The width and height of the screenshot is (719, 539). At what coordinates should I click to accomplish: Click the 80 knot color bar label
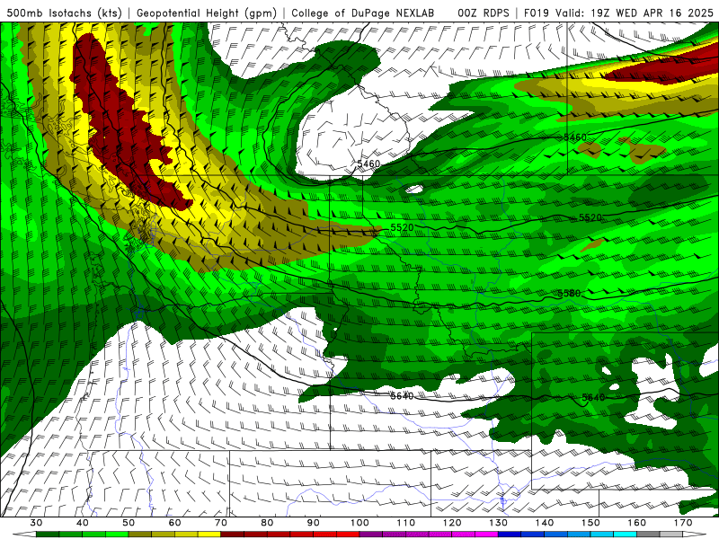[267, 523]
